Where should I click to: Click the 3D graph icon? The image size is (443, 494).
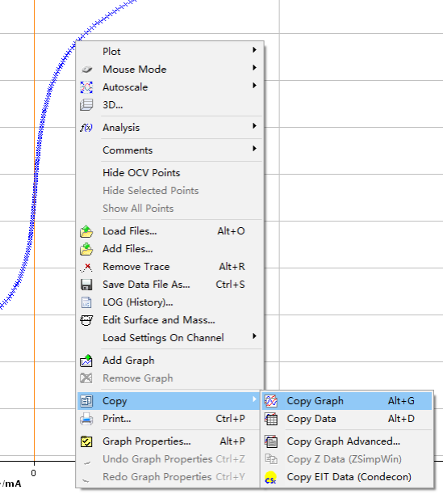point(86,105)
